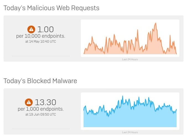Click the 'at 19 Jun 09:50 UTC' timestamp

point(41,115)
